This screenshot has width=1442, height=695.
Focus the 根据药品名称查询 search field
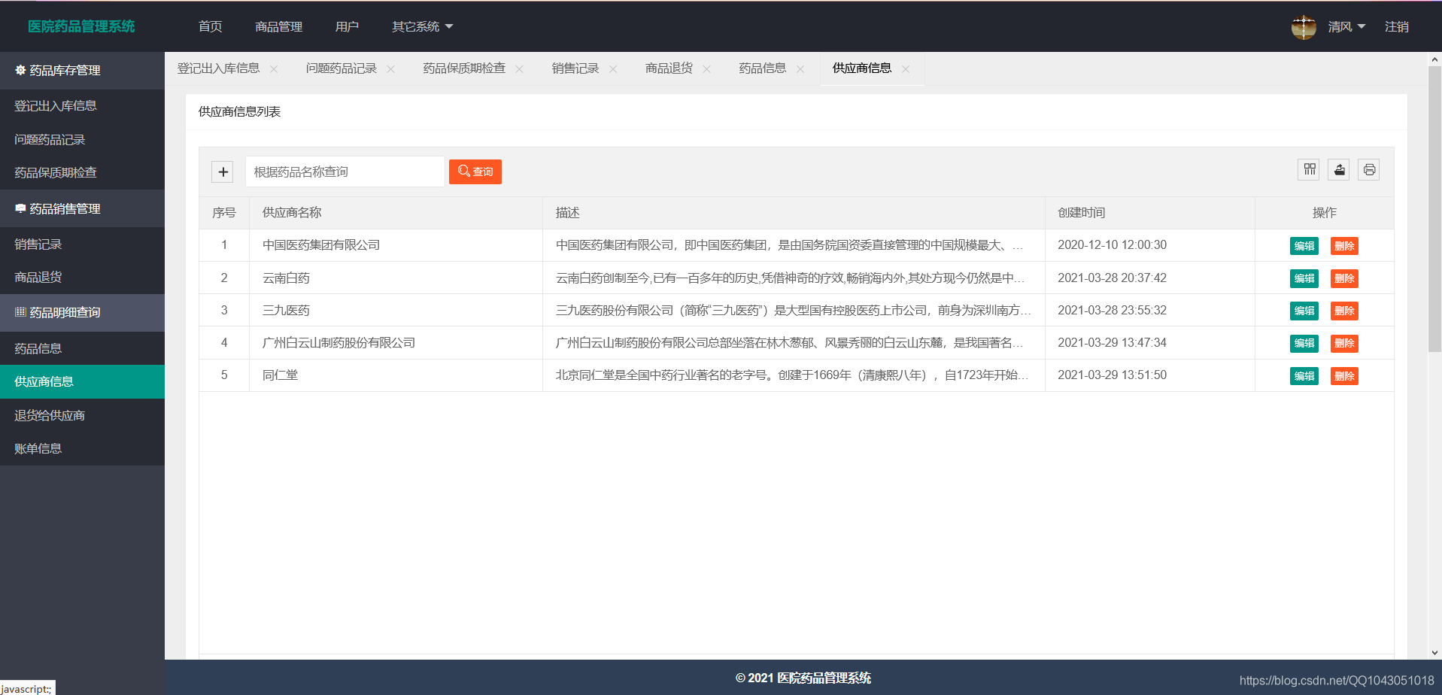345,171
